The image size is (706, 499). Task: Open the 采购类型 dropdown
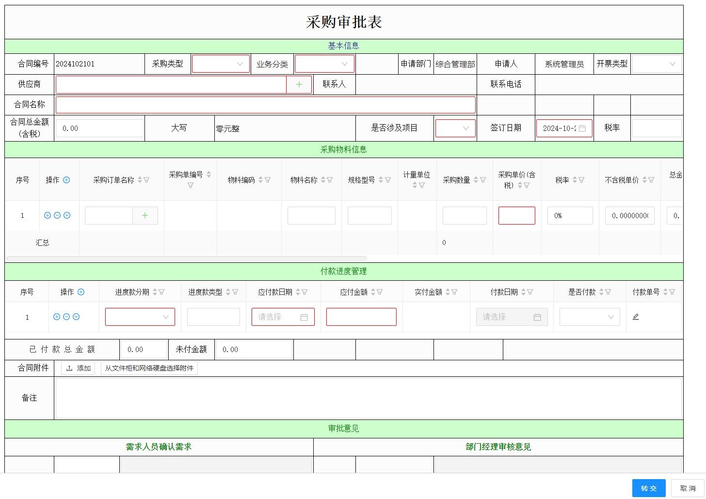click(221, 64)
